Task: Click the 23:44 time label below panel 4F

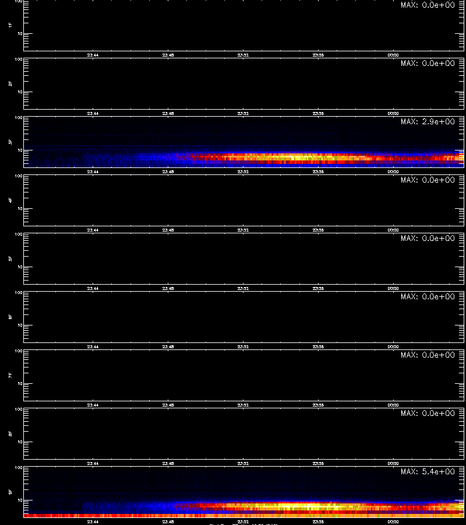Action: 93,230
